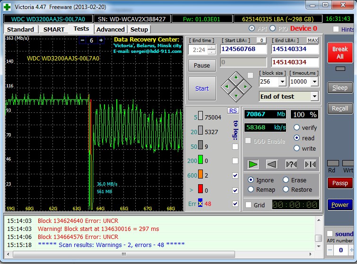Click the butterfly scan mode icon

pos(310,164)
